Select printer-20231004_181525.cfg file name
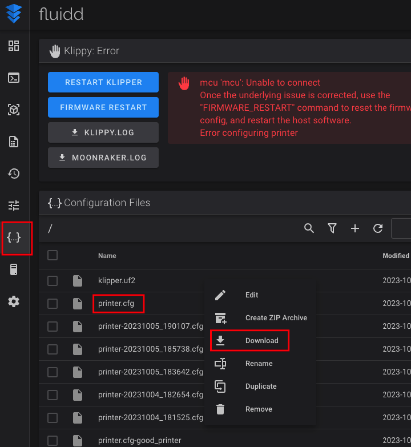The width and height of the screenshot is (411, 447). (x=151, y=417)
